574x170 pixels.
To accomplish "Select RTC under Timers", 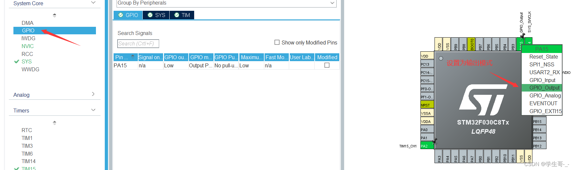I will pos(27,130).
